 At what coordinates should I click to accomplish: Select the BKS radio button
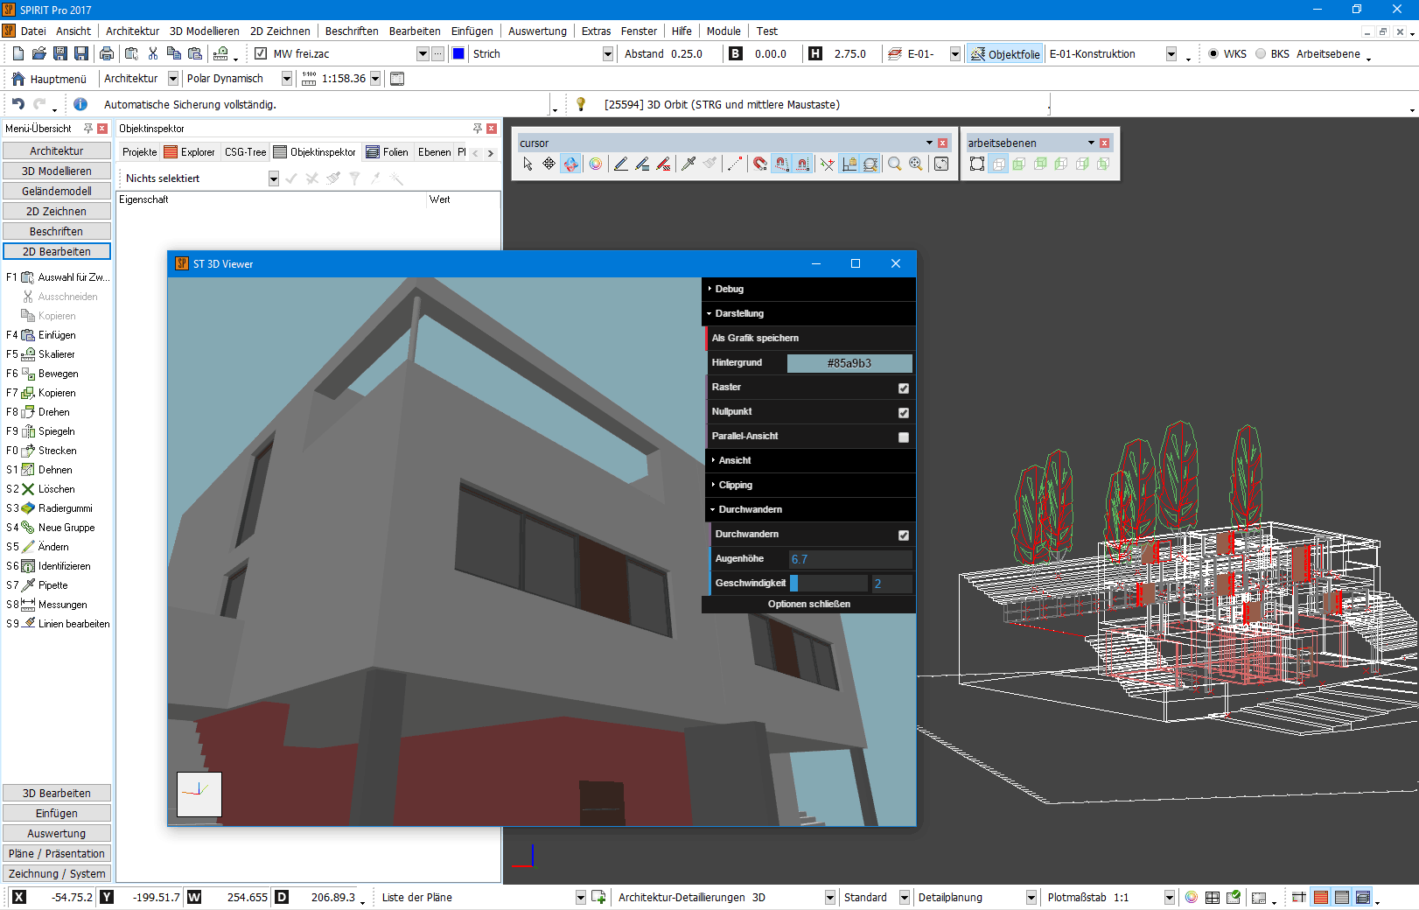point(1261,53)
